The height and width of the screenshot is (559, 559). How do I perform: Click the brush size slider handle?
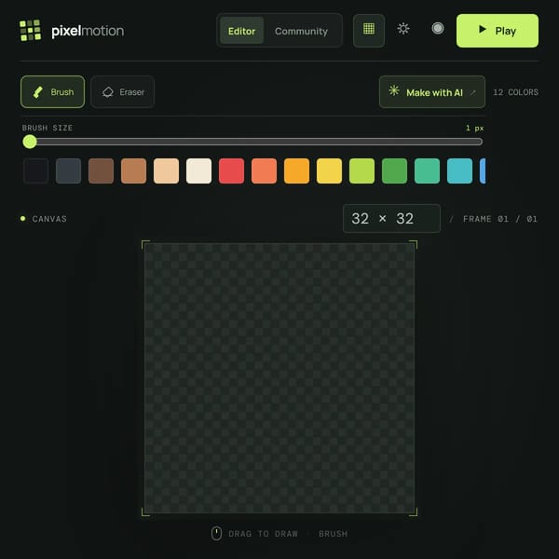(30, 142)
